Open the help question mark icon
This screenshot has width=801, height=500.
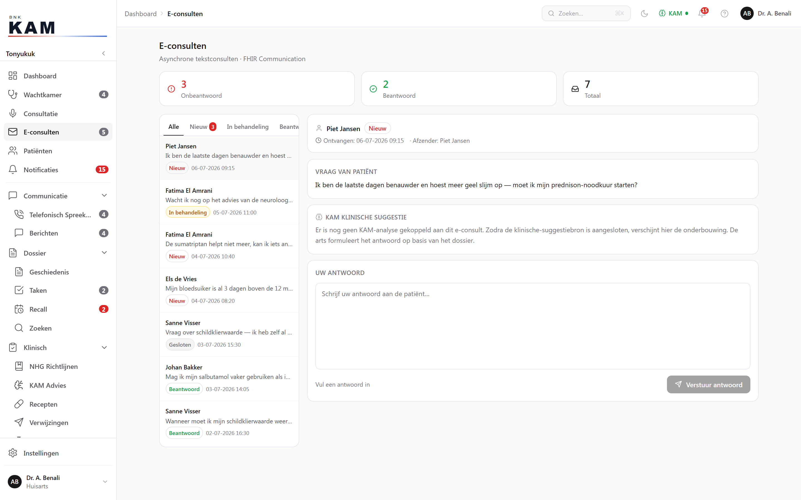tap(724, 14)
